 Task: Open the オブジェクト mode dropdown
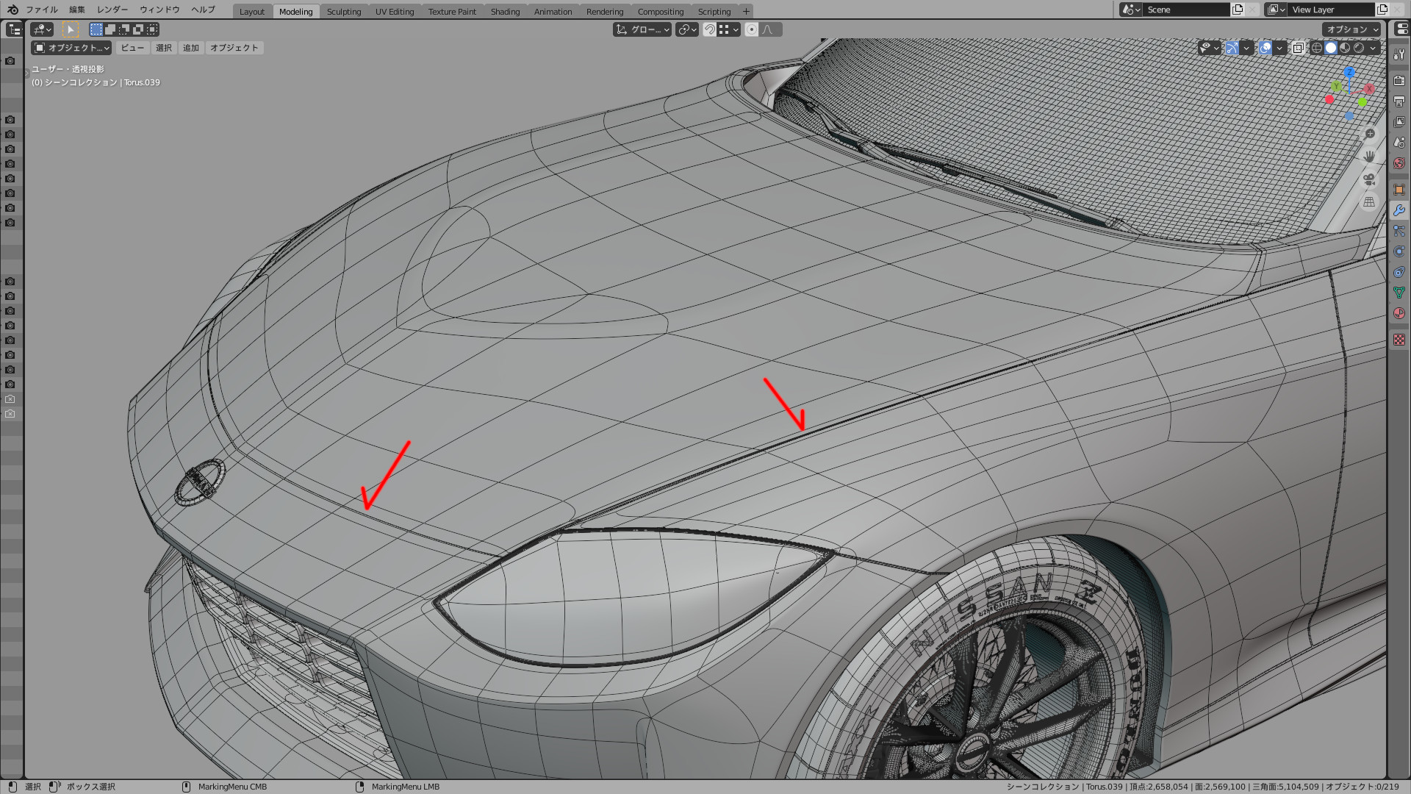tap(71, 48)
